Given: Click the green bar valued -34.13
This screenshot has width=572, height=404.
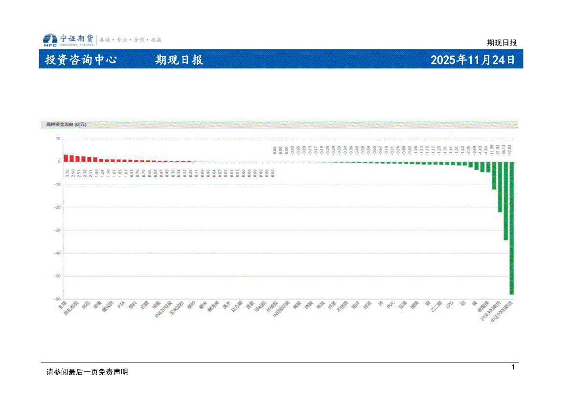Looking at the screenshot, I should point(505,200).
